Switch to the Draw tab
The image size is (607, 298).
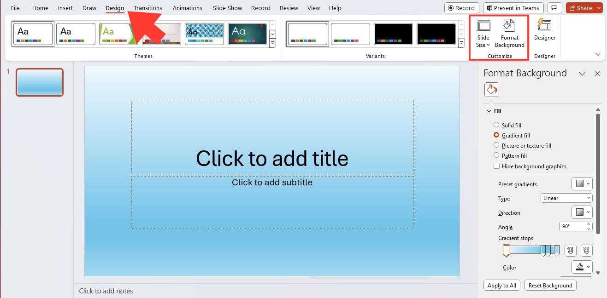[x=89, y=8]
